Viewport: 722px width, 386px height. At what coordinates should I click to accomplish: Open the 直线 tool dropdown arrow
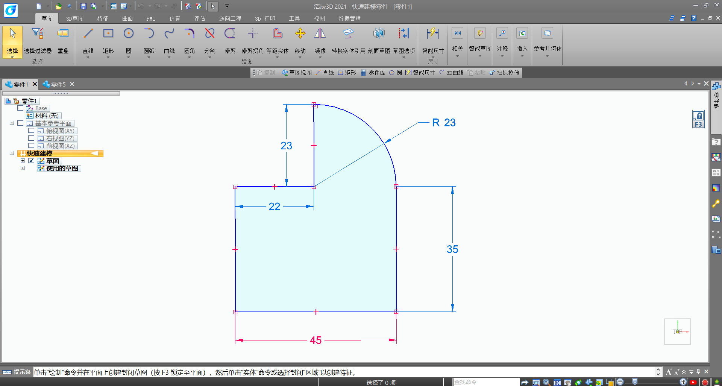click(88, 57)
